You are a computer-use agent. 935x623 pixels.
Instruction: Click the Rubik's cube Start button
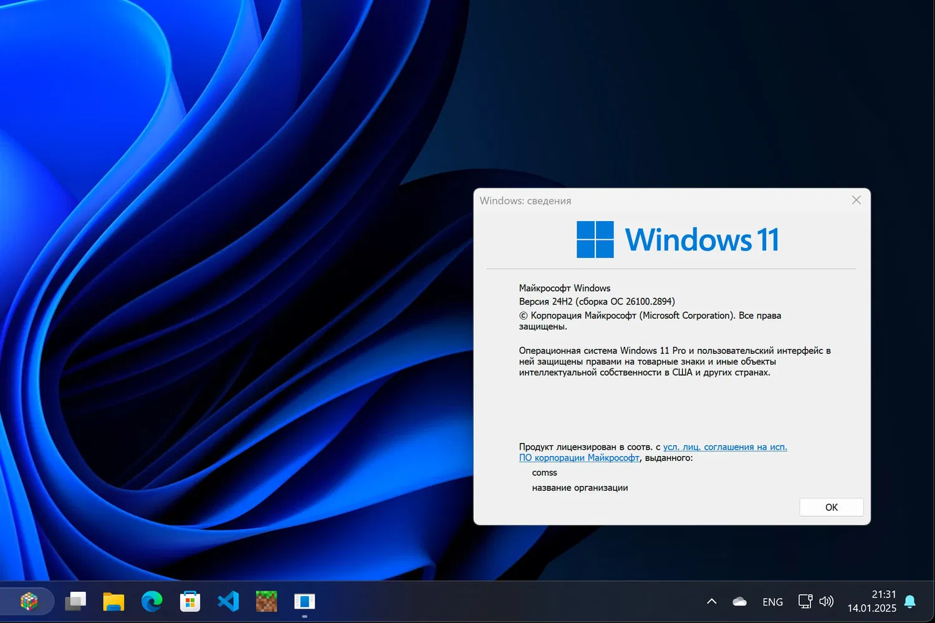28,601
